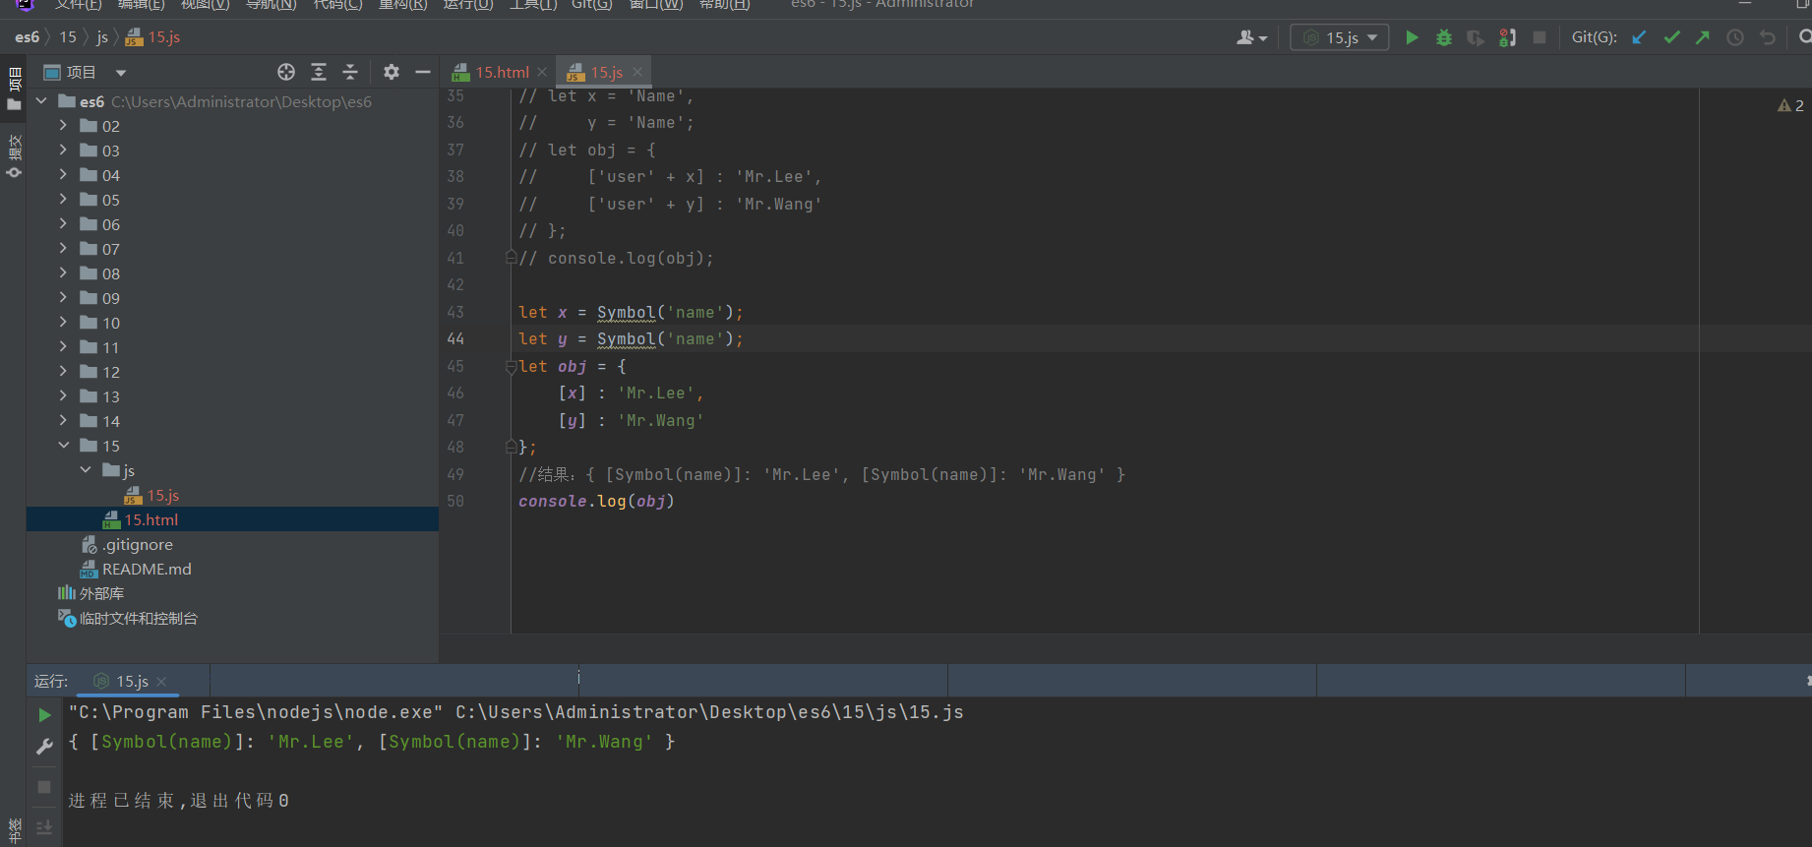Update project with Git blue arrow
1812x847 pixels.
click(1639, 37)
